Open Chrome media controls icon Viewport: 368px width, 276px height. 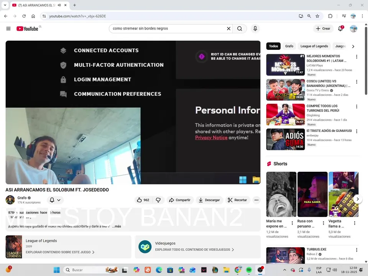[x=344, y=16]
